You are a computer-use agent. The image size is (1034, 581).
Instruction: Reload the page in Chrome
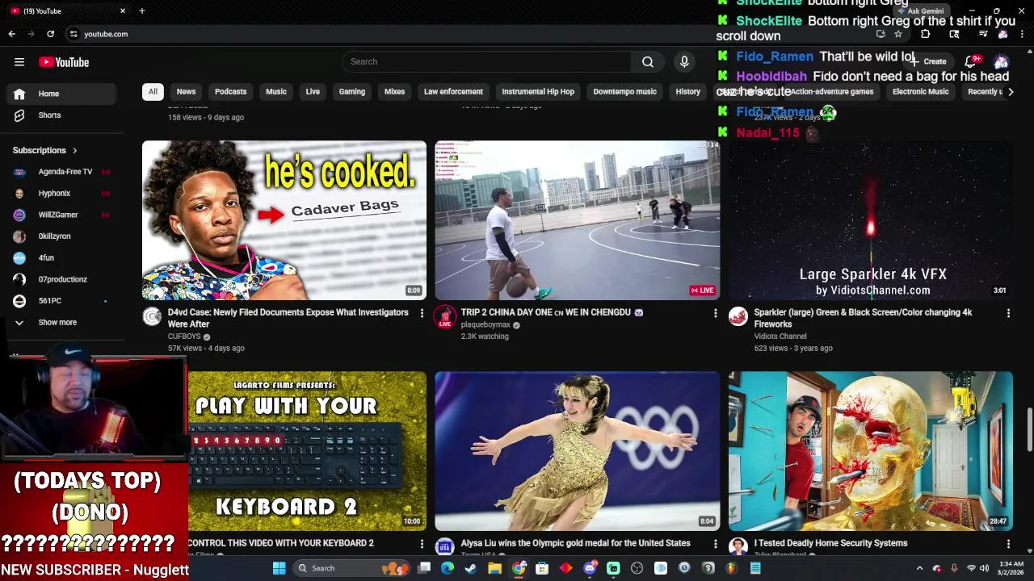tap(51, 34)
